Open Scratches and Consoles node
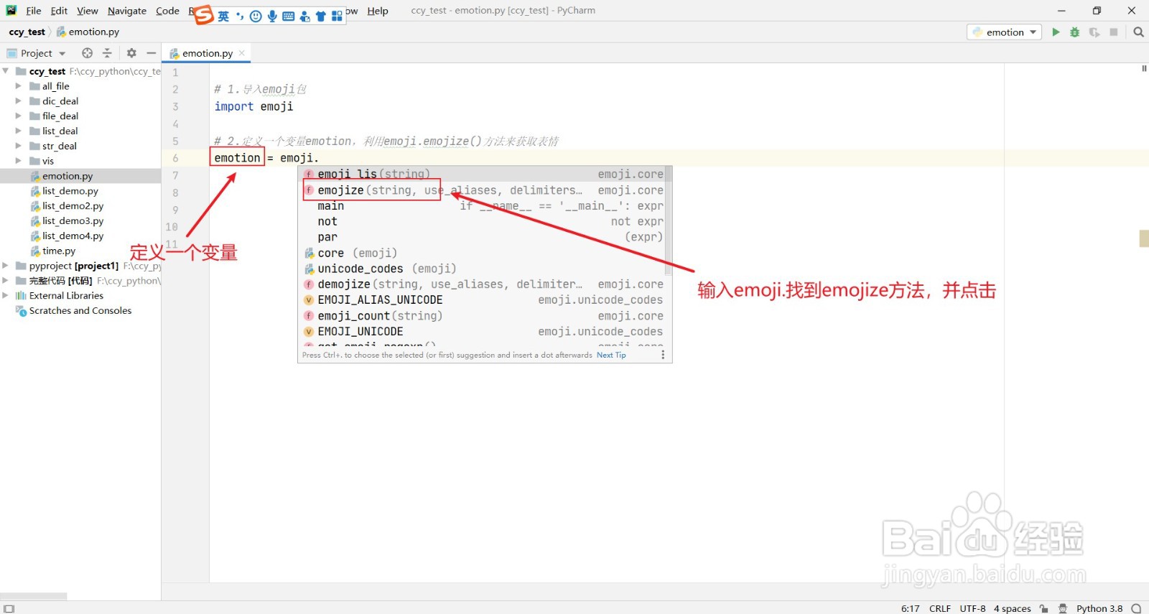 click(x=80, y=311)
